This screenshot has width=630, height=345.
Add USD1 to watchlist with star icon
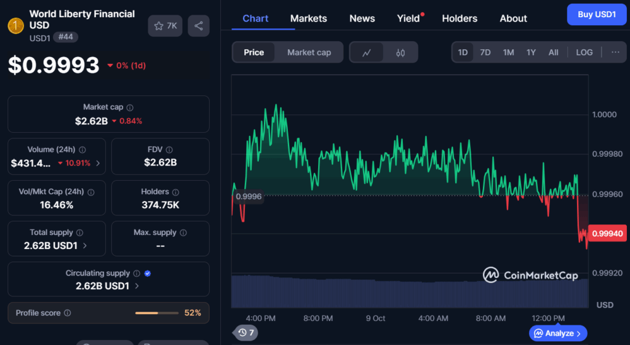[165, 26]
